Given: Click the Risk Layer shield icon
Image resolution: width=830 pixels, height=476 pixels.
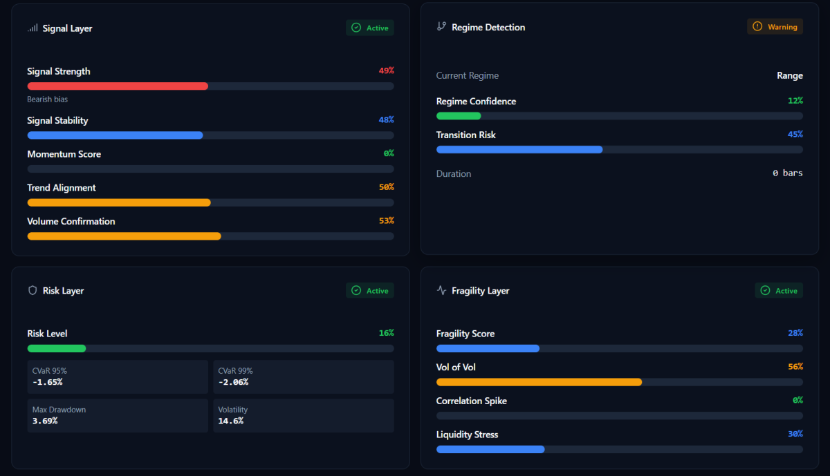Looking at the screenshot, I should pyautogui.click(x=33, y=291).
